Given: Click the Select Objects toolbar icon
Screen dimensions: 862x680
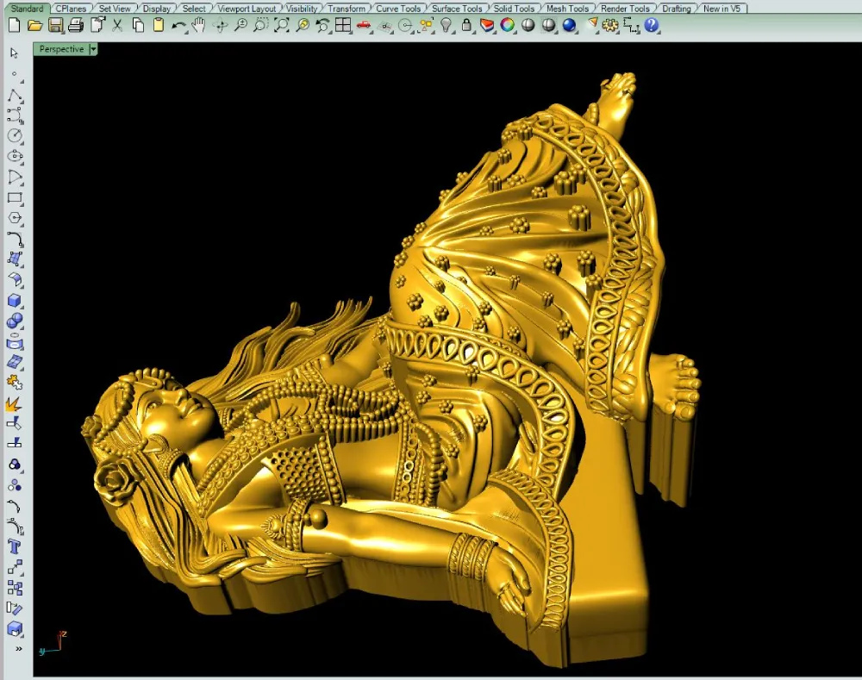Looking at the screenshot, I should coord(426,25).
